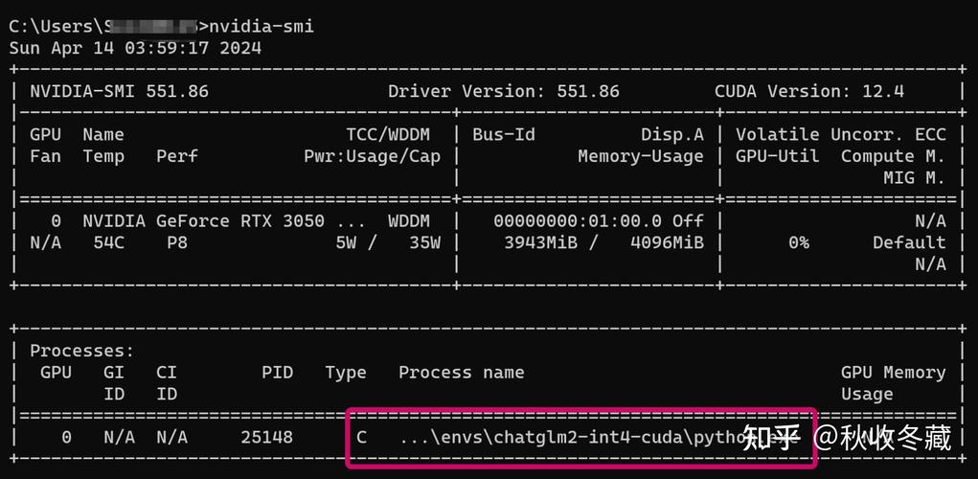The height and width of the screenshot is (479, 978).
Task: Click the Processes: section heading
Action: coord(82,352)
